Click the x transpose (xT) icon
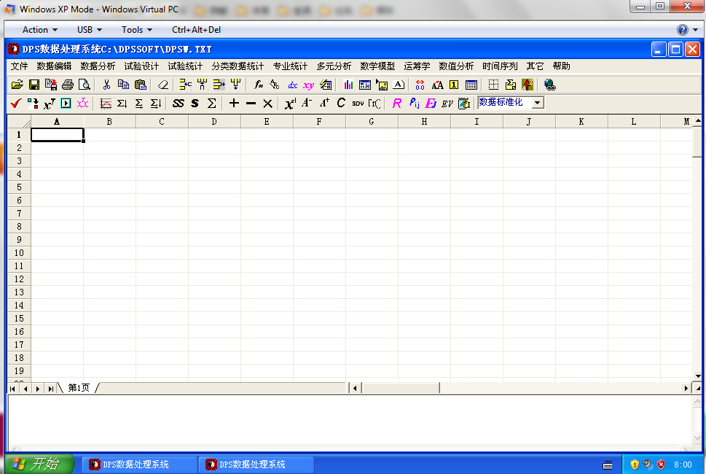Screen dimensions: 706x474 click(x=49, y=103)
